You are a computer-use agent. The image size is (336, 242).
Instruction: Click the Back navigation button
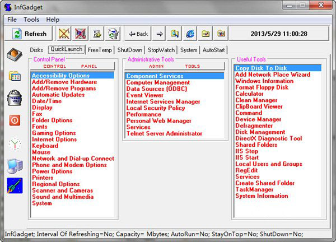138,34
